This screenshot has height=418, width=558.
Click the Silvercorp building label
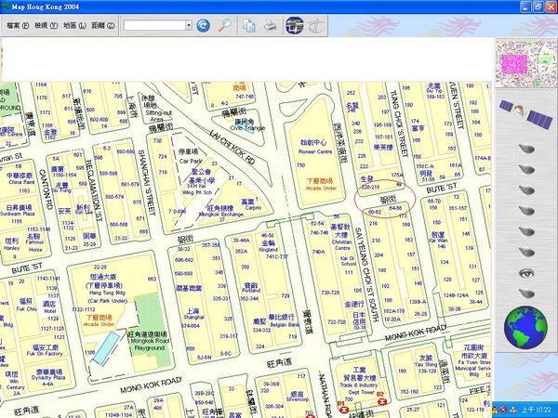click(297, 399)
